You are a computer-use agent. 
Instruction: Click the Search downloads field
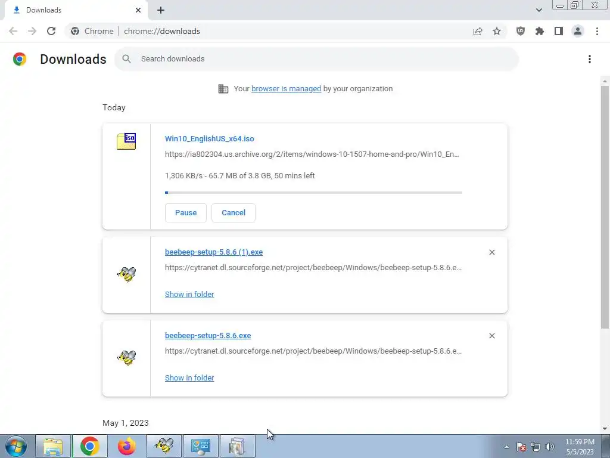[x=316, y=59]
